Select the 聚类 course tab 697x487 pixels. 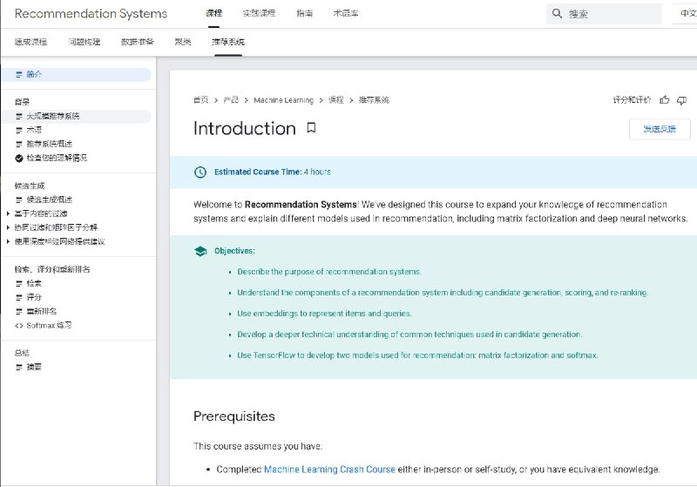point(183,42)
